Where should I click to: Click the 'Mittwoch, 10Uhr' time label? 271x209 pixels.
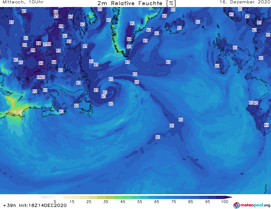pos(23,2)
